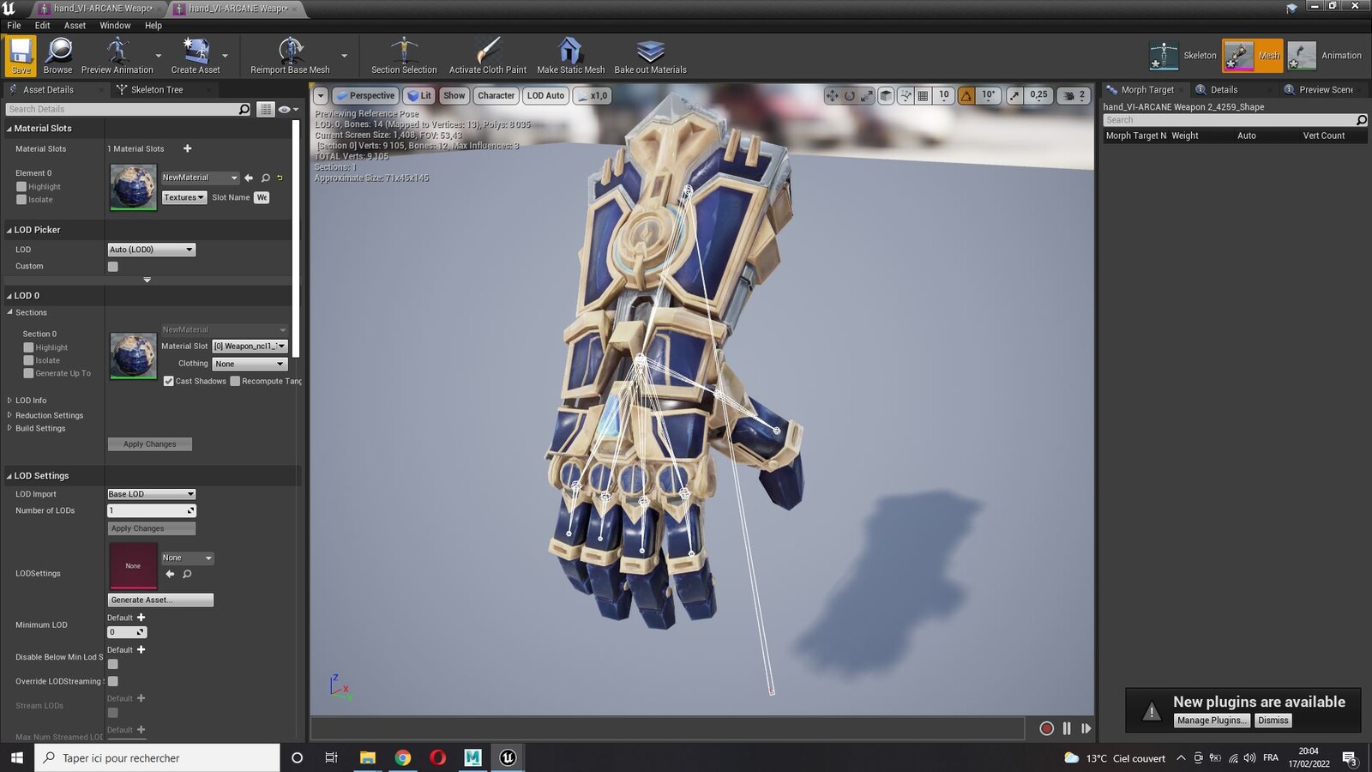Open the Auto (LOD0) dropdown
The height and width of the screenshot is (772, 1372).
pos(152,250)
